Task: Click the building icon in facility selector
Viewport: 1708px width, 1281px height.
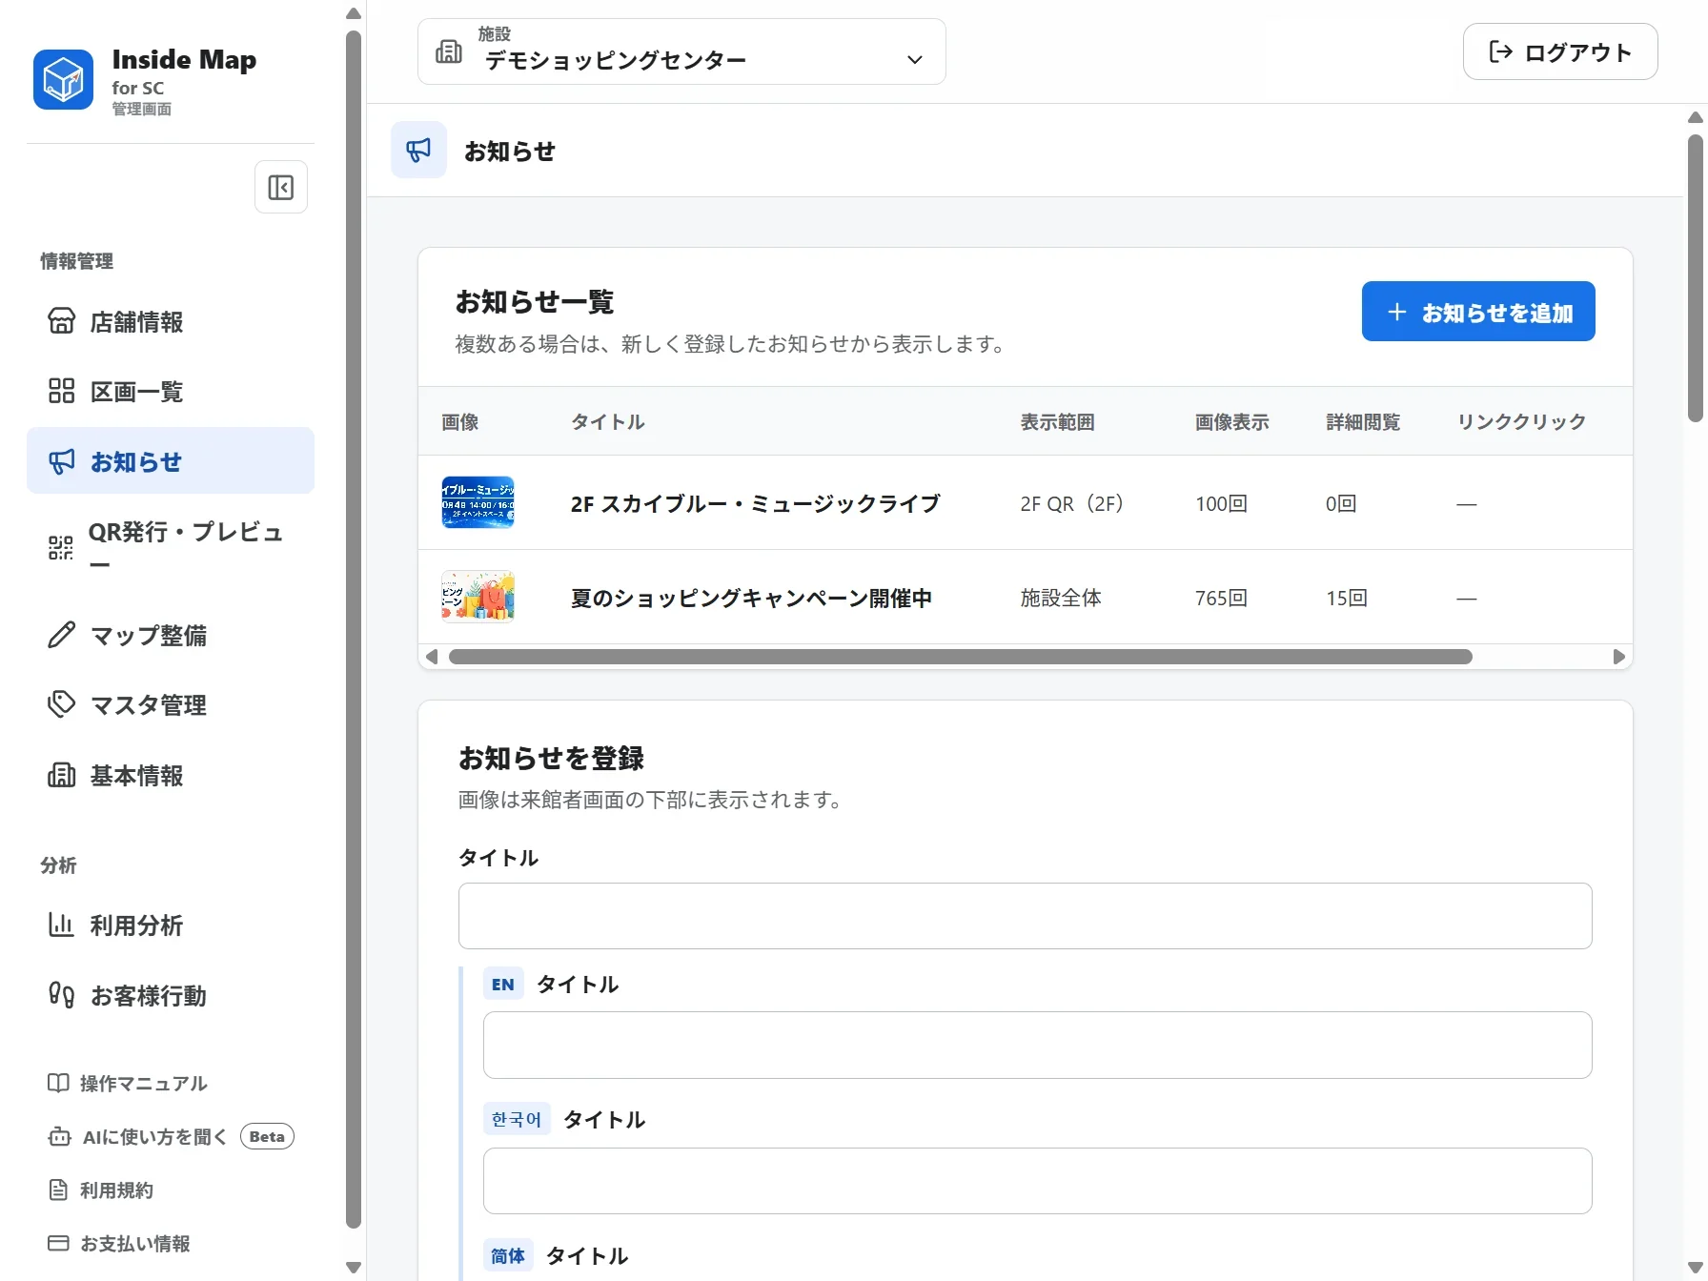Action: 449,51
